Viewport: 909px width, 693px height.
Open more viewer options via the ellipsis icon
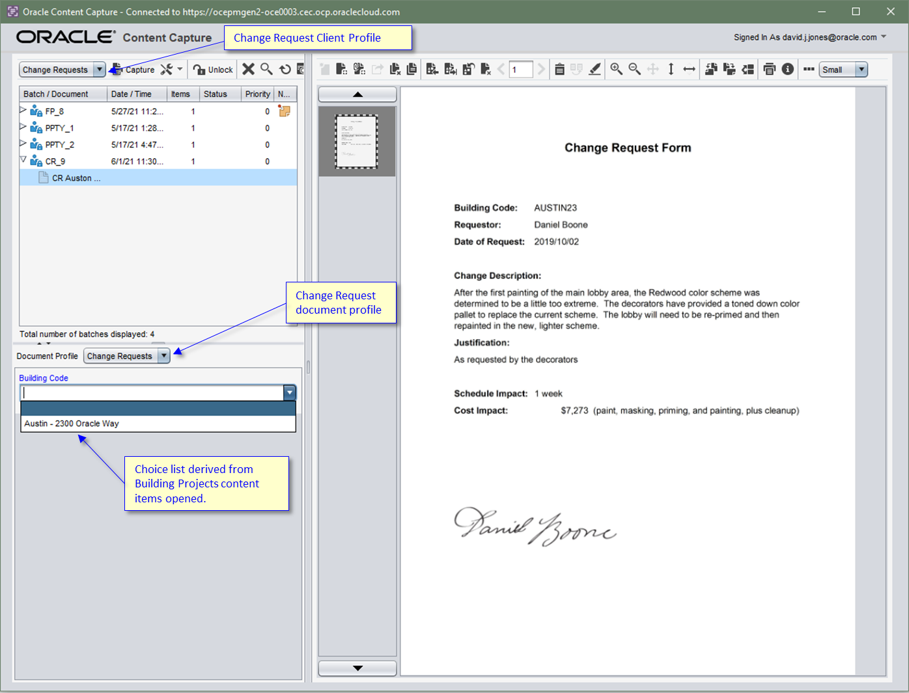[808, 69]
